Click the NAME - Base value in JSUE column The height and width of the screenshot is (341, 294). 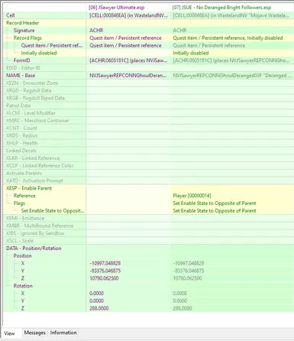point(232,76)
